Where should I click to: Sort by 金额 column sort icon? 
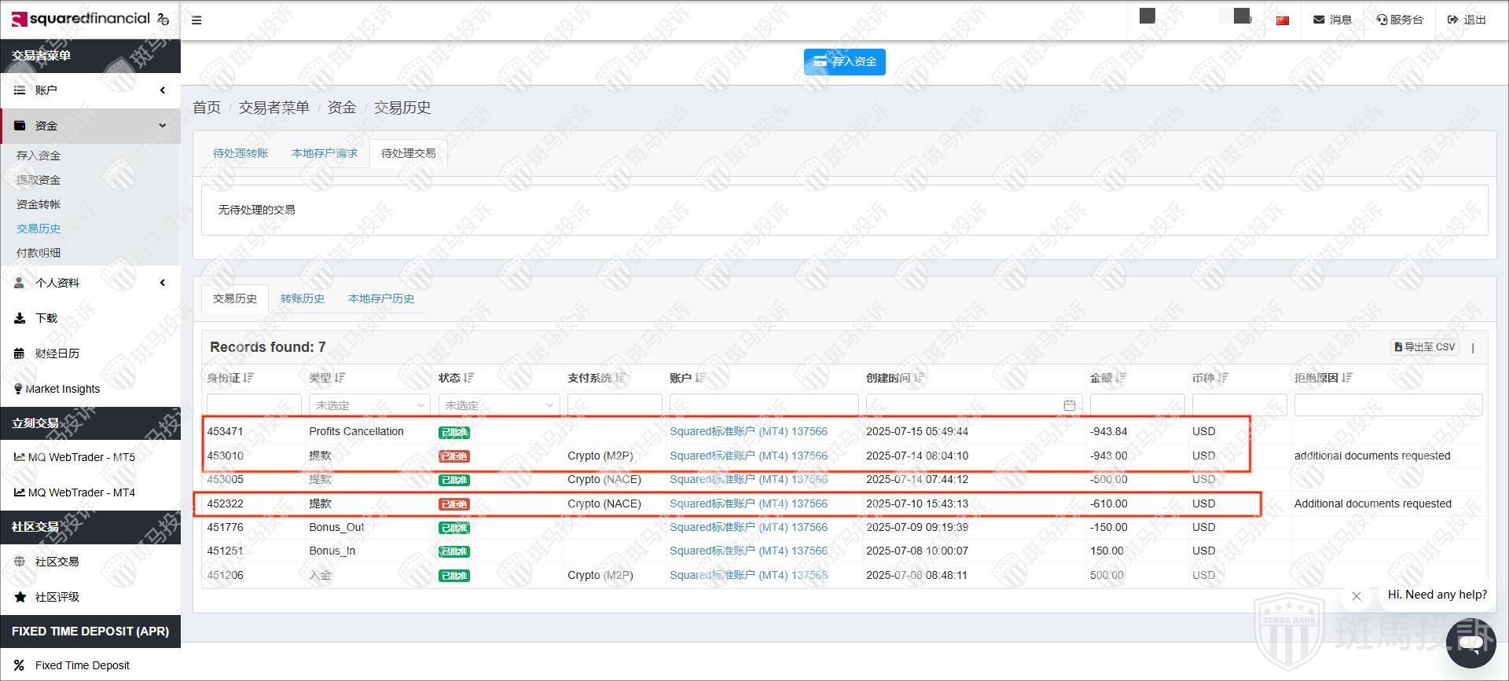point(1122,378)
